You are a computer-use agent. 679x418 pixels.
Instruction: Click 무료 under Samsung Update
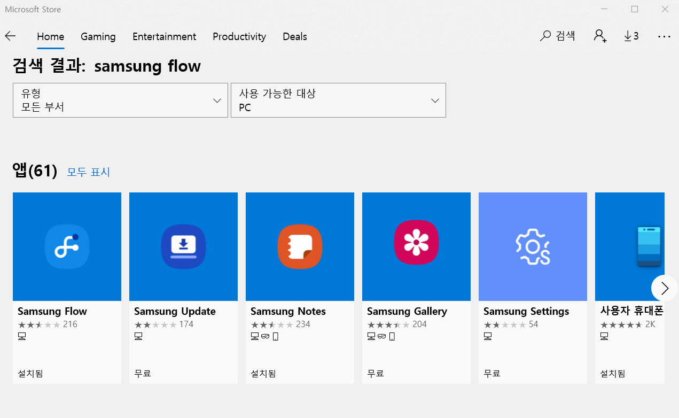coord(143,374)
